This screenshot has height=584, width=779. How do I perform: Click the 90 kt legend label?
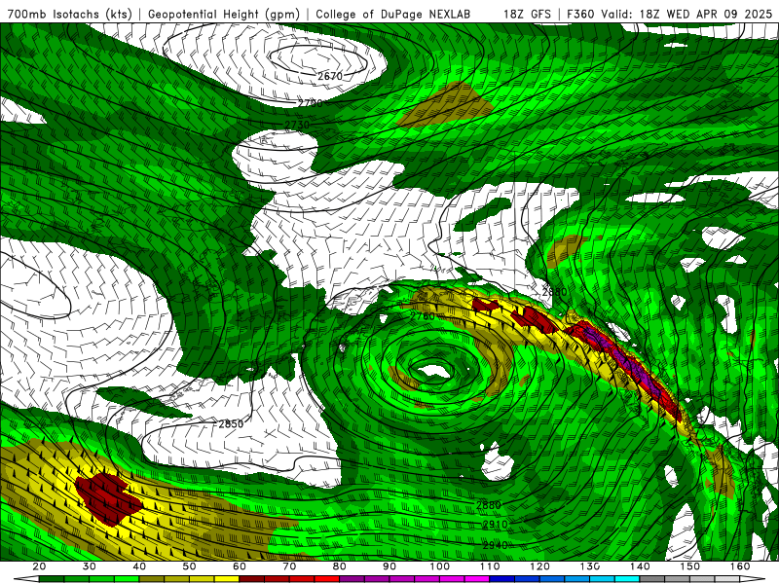(x=389, y=566)
